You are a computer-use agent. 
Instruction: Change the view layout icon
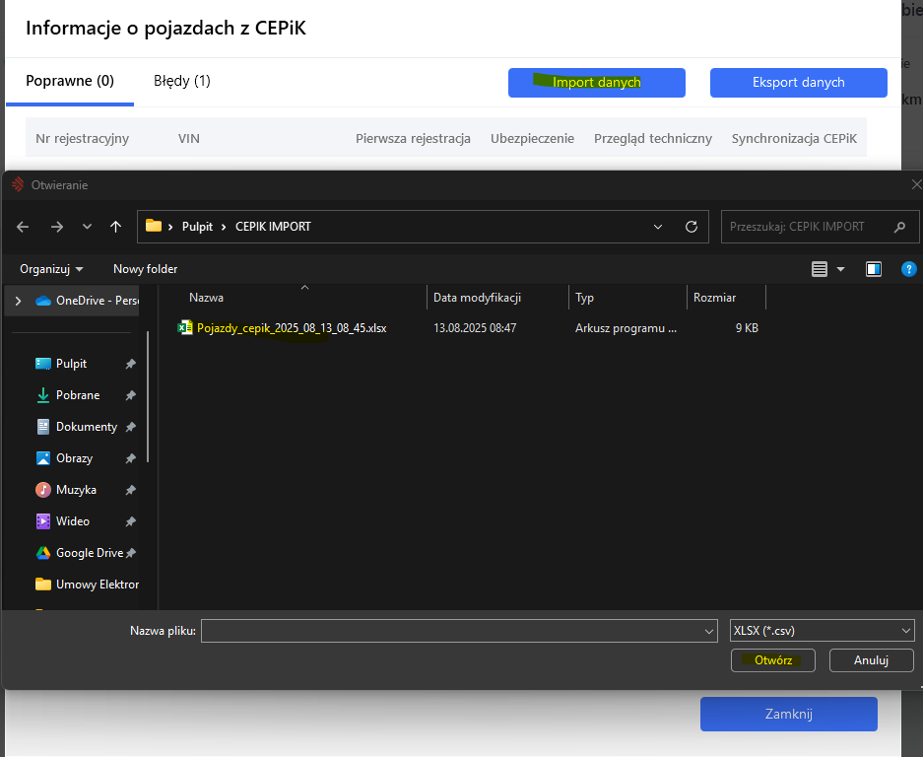pyautogui.click(x=820, y=269)
